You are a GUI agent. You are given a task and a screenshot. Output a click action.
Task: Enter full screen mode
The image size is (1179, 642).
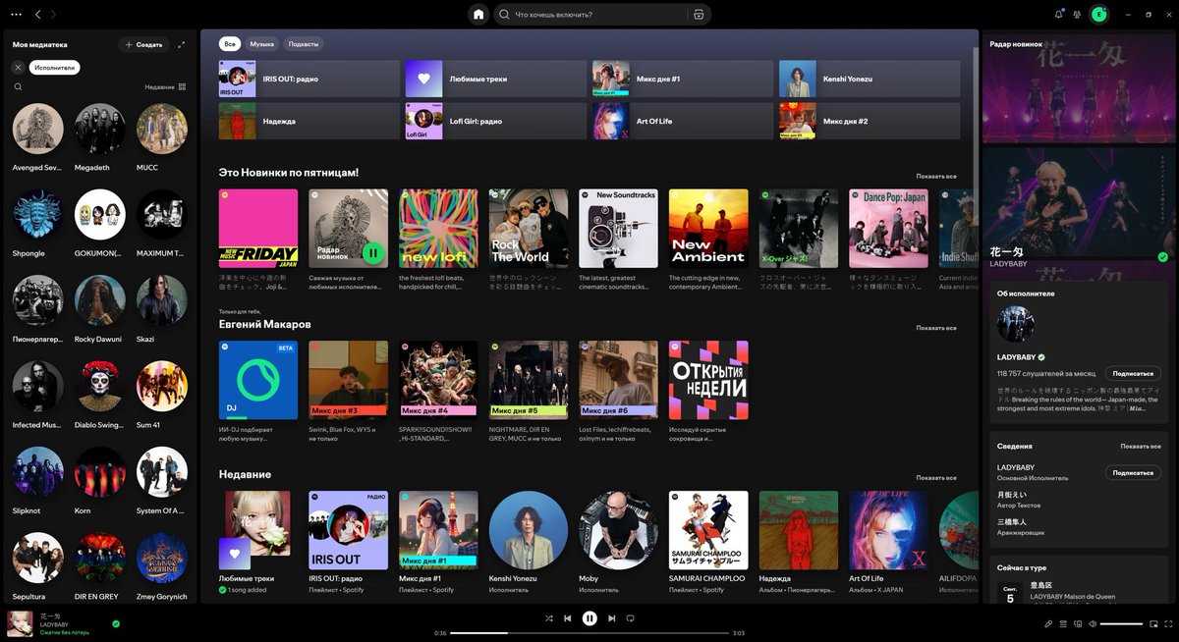point(1168,623)
